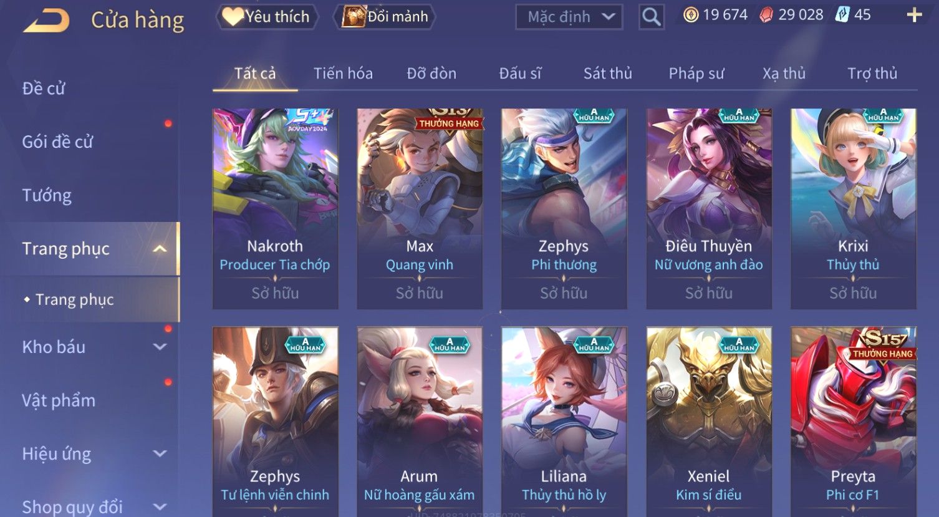Select Nakroth Producer Tia chớp skin card

(275, 209)
